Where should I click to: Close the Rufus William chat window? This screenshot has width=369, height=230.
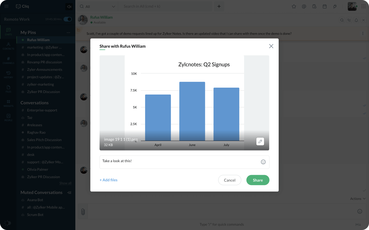(x=364, y=20)
